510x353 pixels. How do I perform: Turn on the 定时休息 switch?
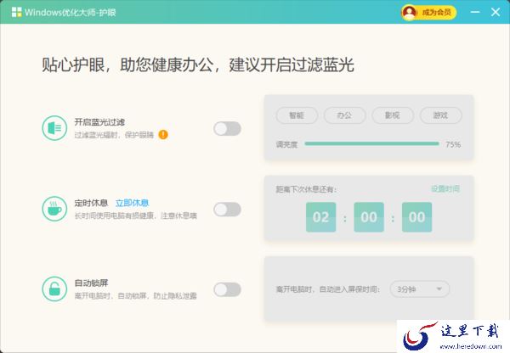[x=227, y=209]
